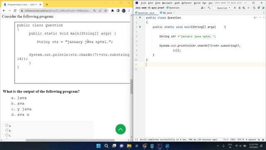Open the Refactor menu in IntelliJ
The width and height of the screenshot is (266, 150).
click(187, 3)
